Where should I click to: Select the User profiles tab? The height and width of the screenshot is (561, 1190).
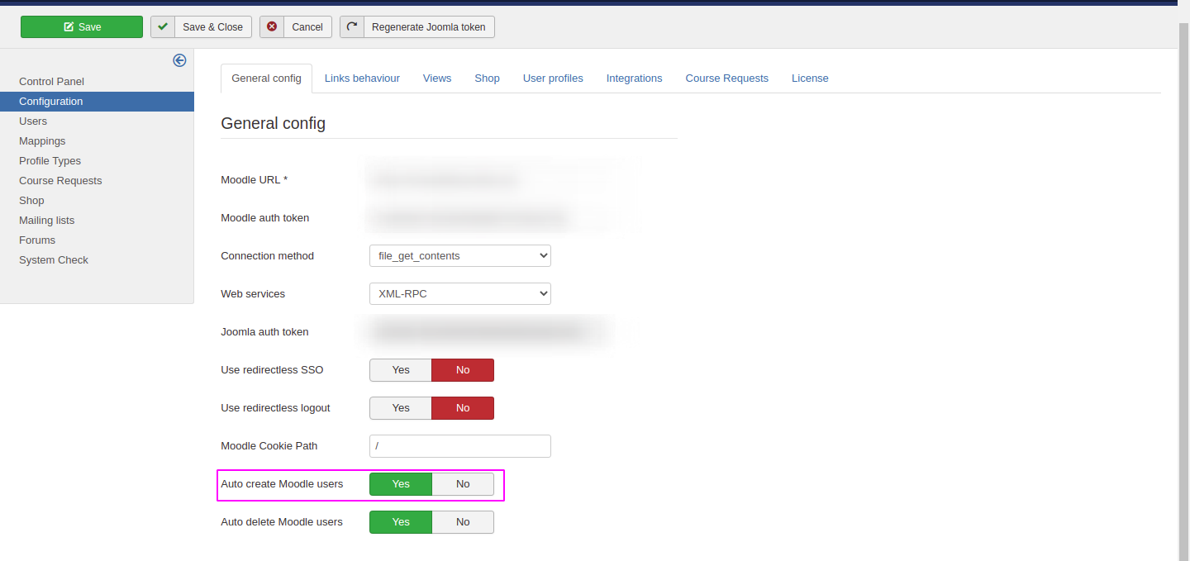[x=553, y=78]
